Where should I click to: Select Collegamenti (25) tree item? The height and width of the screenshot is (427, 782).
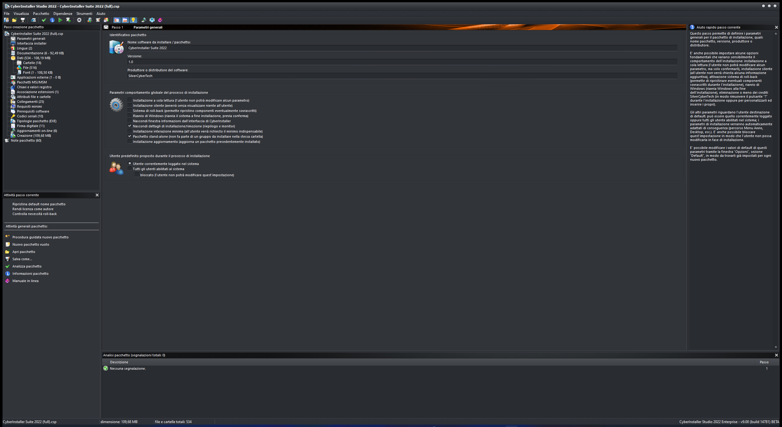click(x=30, y=102)
